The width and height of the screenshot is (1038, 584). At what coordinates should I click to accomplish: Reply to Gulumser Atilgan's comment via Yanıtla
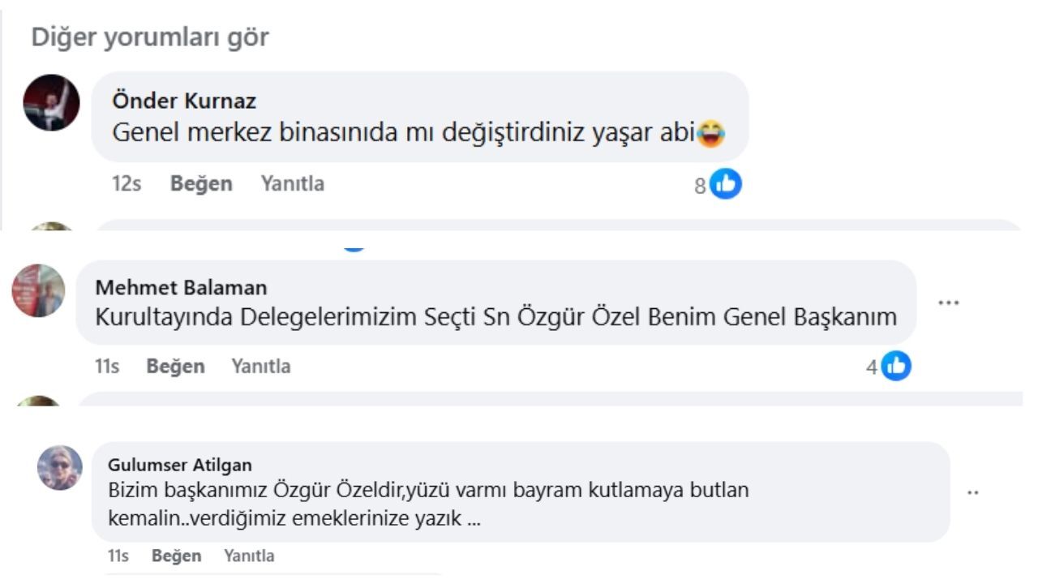249,556
